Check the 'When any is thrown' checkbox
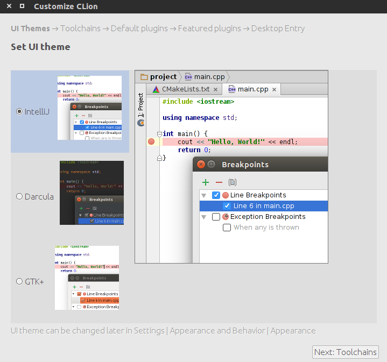 pos(227,228)
